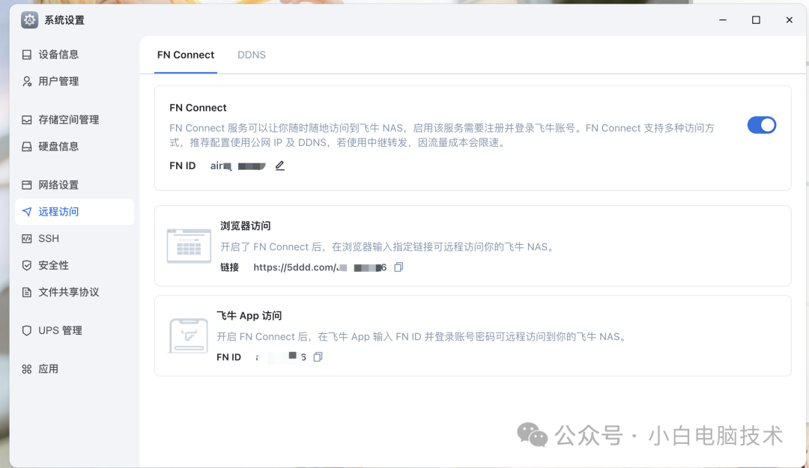Viewport: 809px width, 468px height.
Task: Copy the 浏览器访问 link
Action: click(399, 267)
